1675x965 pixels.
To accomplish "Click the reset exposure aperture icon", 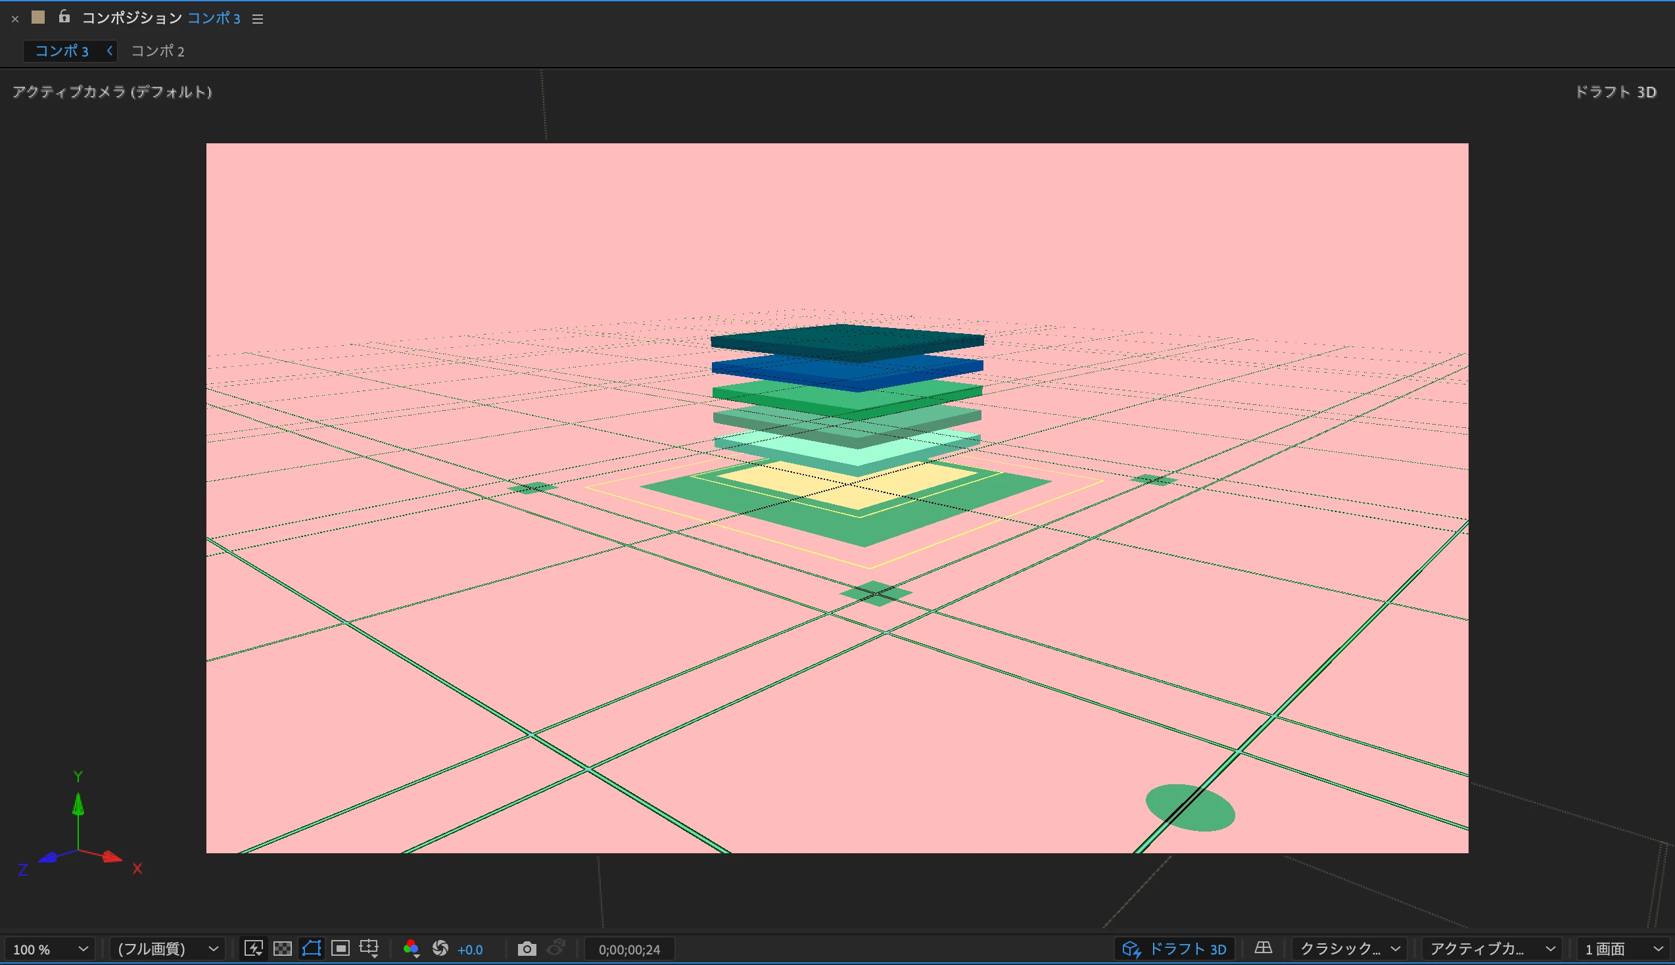I will pyautogui.click(x=440, y=949).
